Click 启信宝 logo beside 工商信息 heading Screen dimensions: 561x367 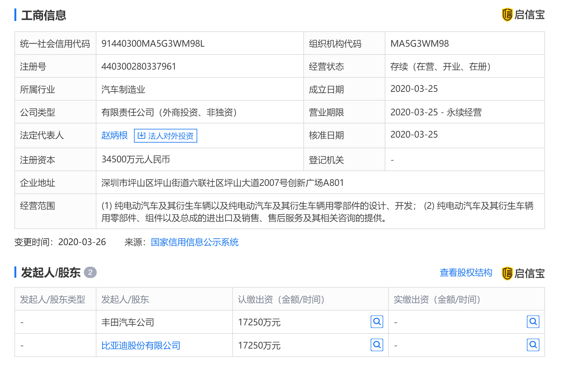click(523, 15)
